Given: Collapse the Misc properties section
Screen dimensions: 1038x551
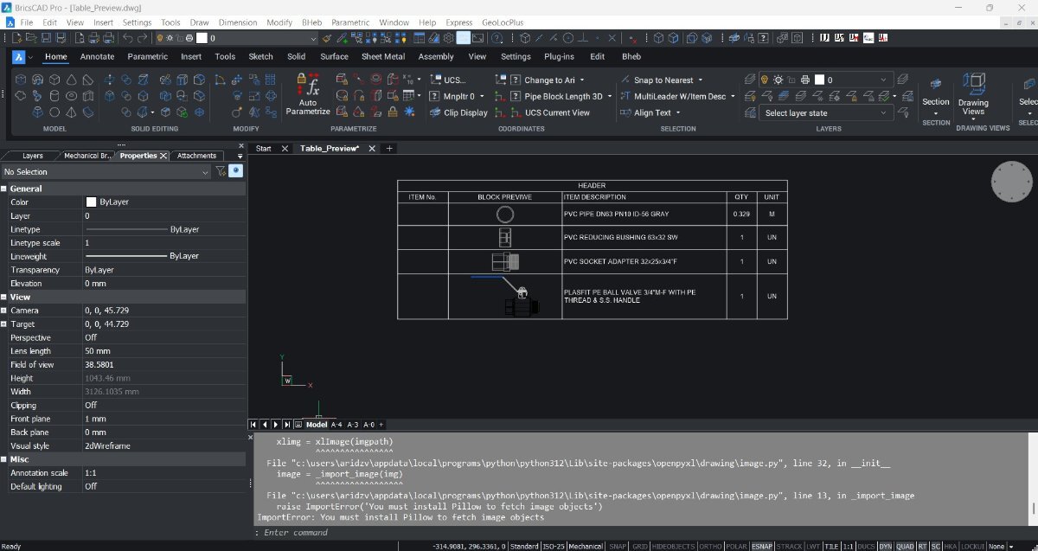Looking at the screenshot, I should [x=4, y=459].
